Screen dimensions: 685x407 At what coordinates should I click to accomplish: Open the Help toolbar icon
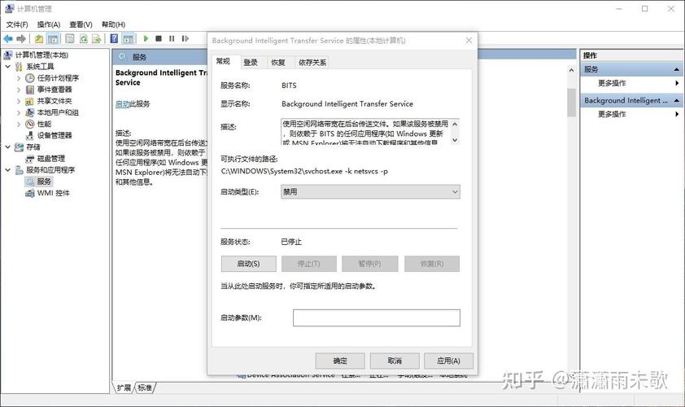[114, 39]
